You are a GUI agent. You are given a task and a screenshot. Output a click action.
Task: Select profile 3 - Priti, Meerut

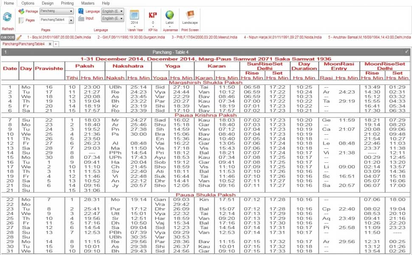pyautogui.click(x=204, y=37)
